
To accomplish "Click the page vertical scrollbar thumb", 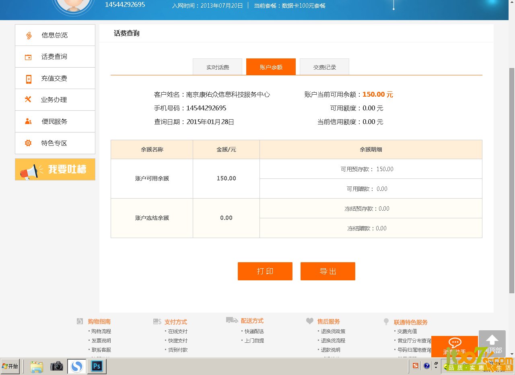I will [512, 180].
